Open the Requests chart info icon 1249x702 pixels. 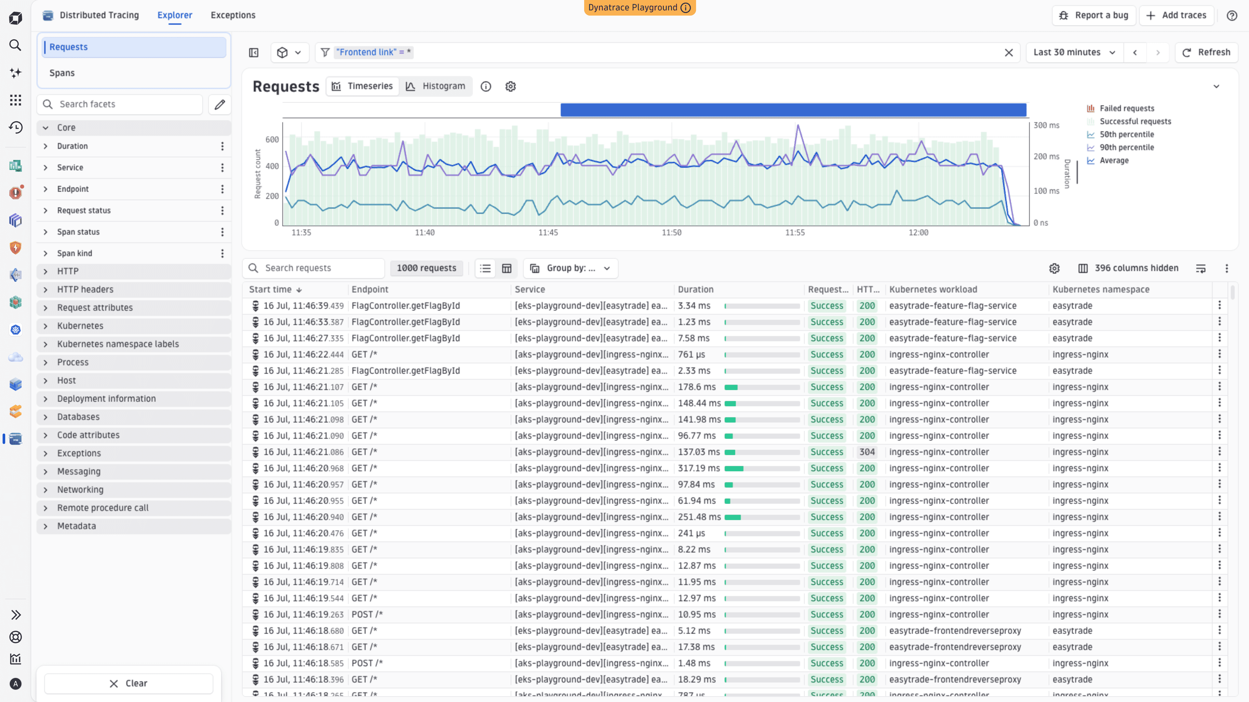(x=486, y=86)
